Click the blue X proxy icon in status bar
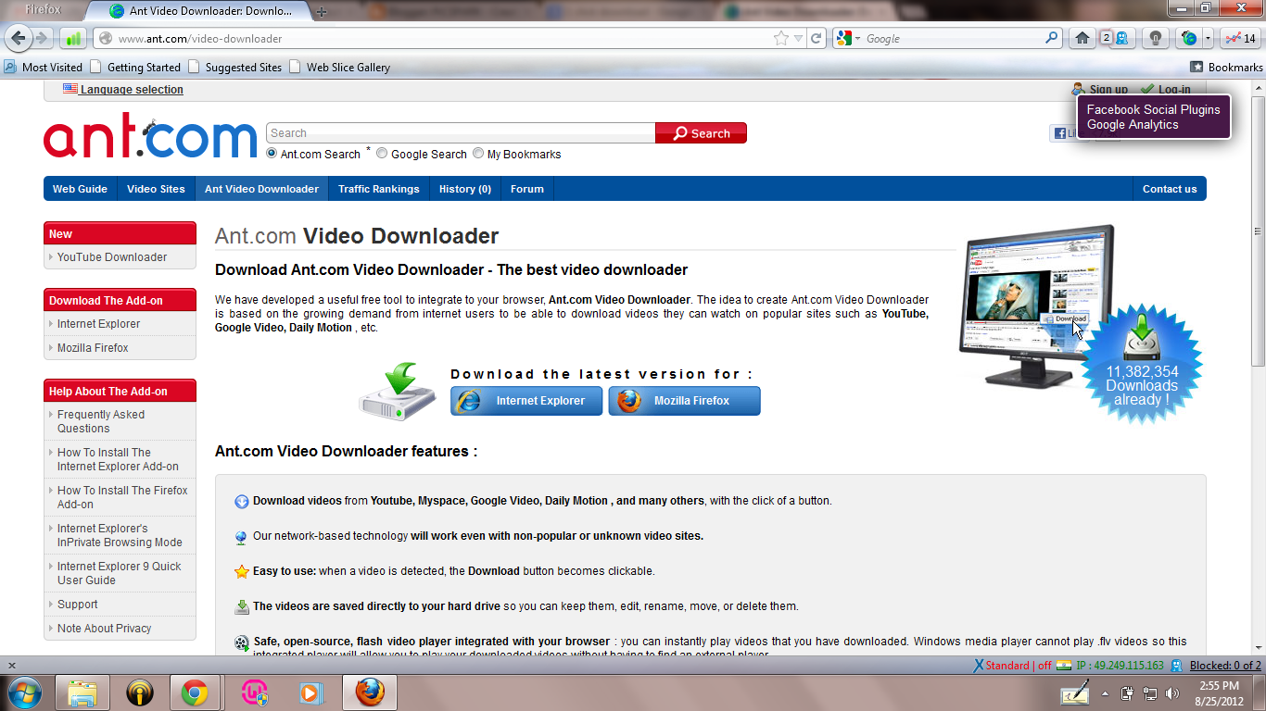This screenshot has height=711, width=1266. coord(978,665)
